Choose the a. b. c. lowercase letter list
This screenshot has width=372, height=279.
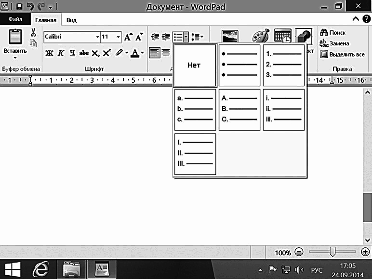195,109
